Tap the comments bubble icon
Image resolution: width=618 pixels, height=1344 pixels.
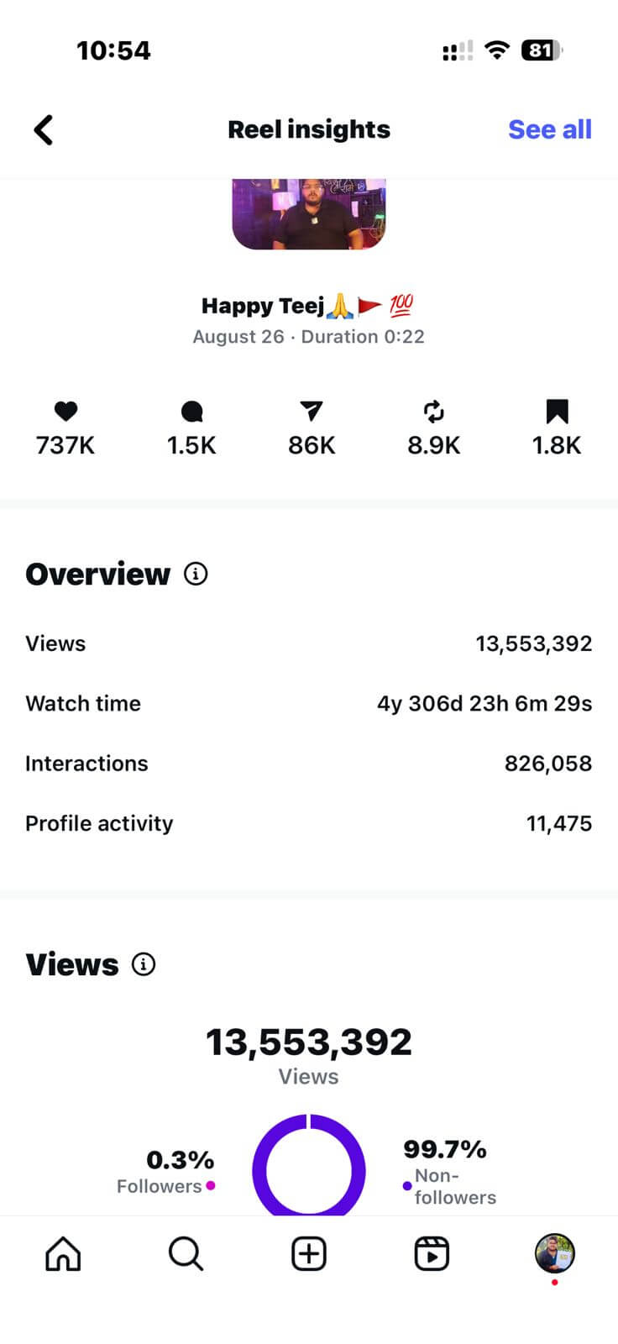pyautogui.click(x=191, y=411)
